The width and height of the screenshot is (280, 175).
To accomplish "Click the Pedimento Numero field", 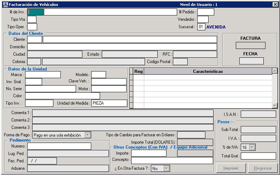I will [59, 146].
